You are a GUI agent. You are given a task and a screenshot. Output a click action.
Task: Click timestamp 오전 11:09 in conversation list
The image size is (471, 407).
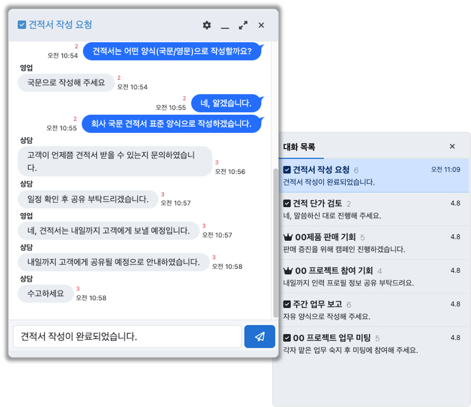coord(446,170)
